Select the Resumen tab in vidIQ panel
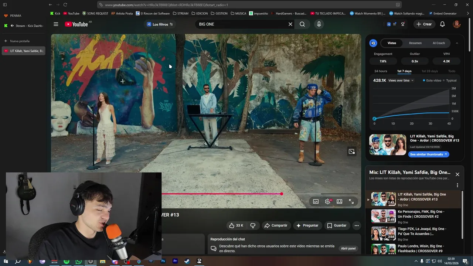 click(x=415, y=43)
